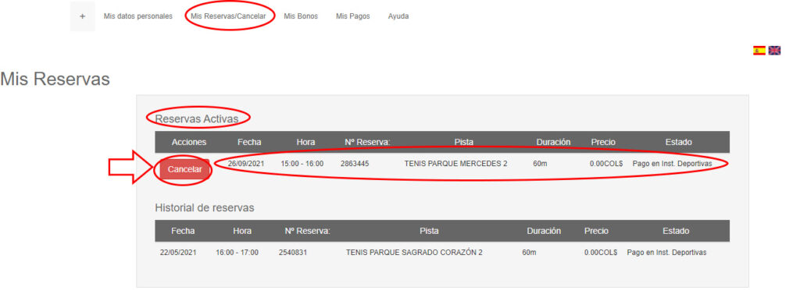Select the time 15:00 - 16:00
This screenshot has height=290, width=800.
tap(302, 164)
